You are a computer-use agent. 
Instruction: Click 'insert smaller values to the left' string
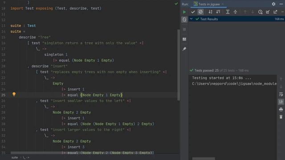point(88,101)
